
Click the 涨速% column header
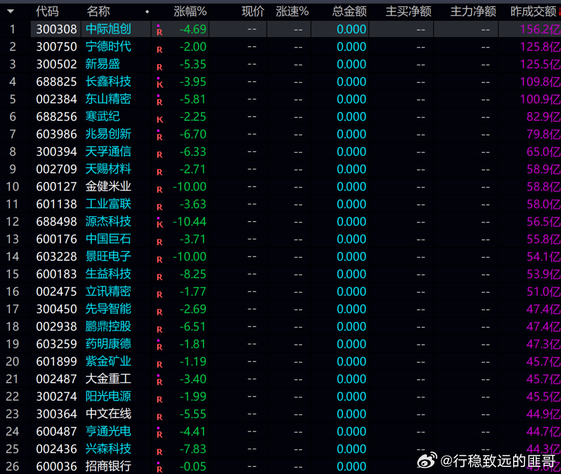point(292,12)
